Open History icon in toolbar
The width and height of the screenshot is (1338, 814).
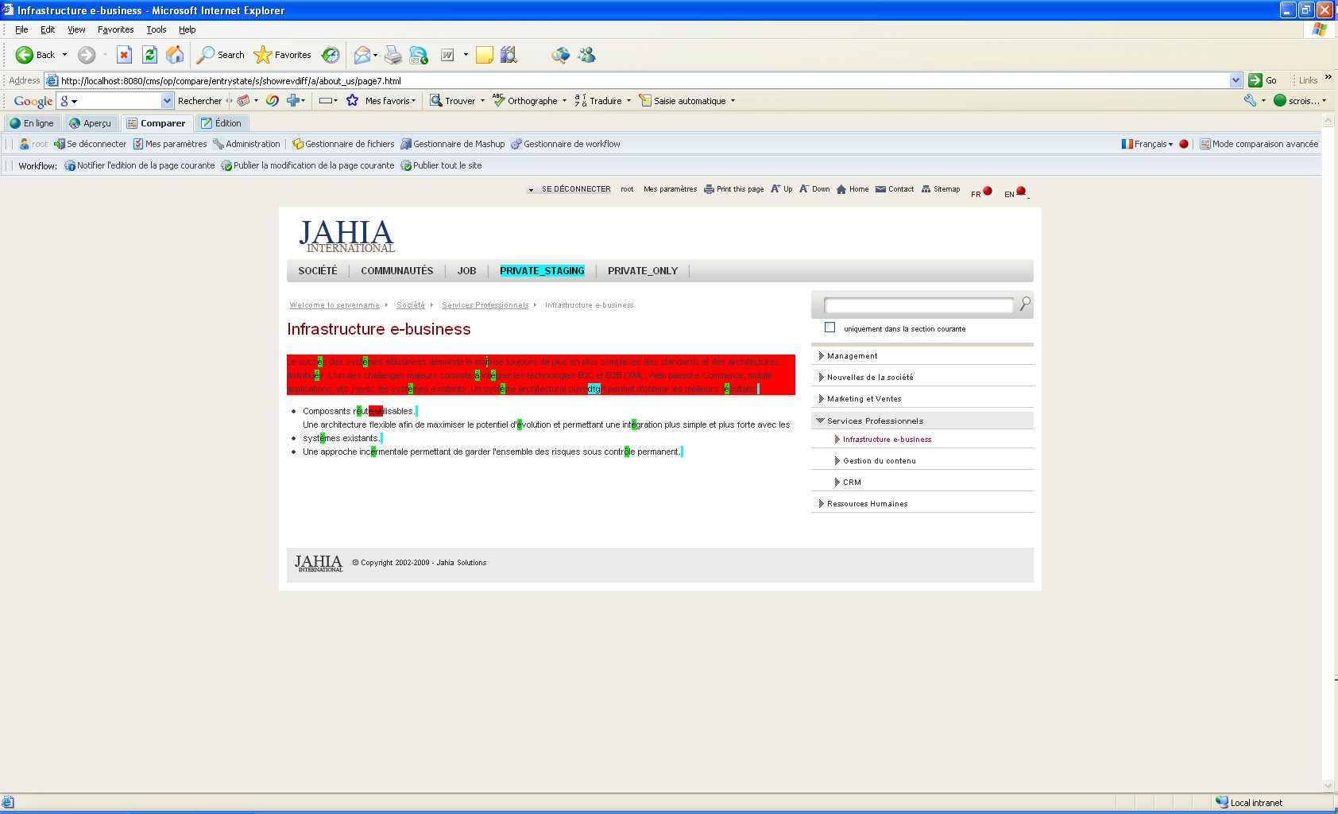coord(331,55)
